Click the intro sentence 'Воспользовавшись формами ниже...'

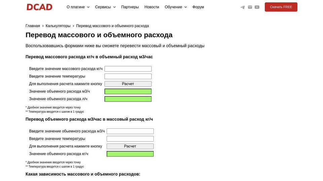115,46
